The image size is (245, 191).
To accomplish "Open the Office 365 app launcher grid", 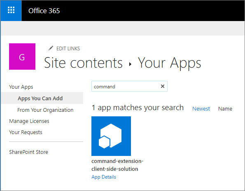I will (x=11, y=10).
